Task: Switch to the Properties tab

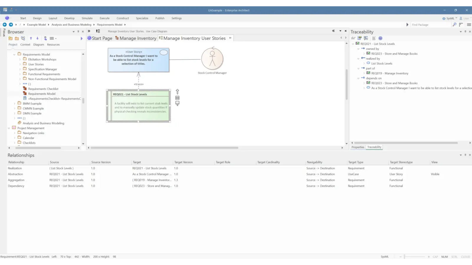Action: click(358, 147)
